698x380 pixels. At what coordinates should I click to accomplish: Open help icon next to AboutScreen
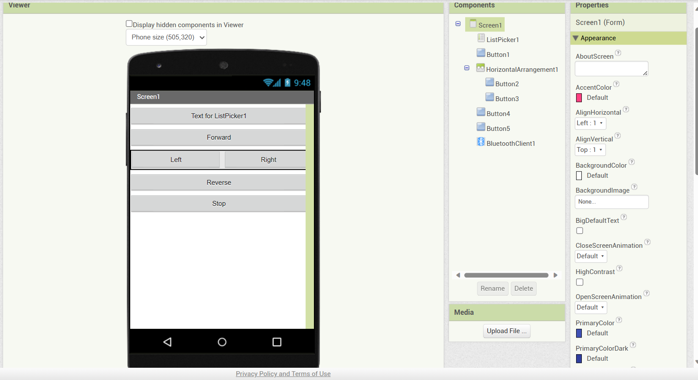coord(618,53)
